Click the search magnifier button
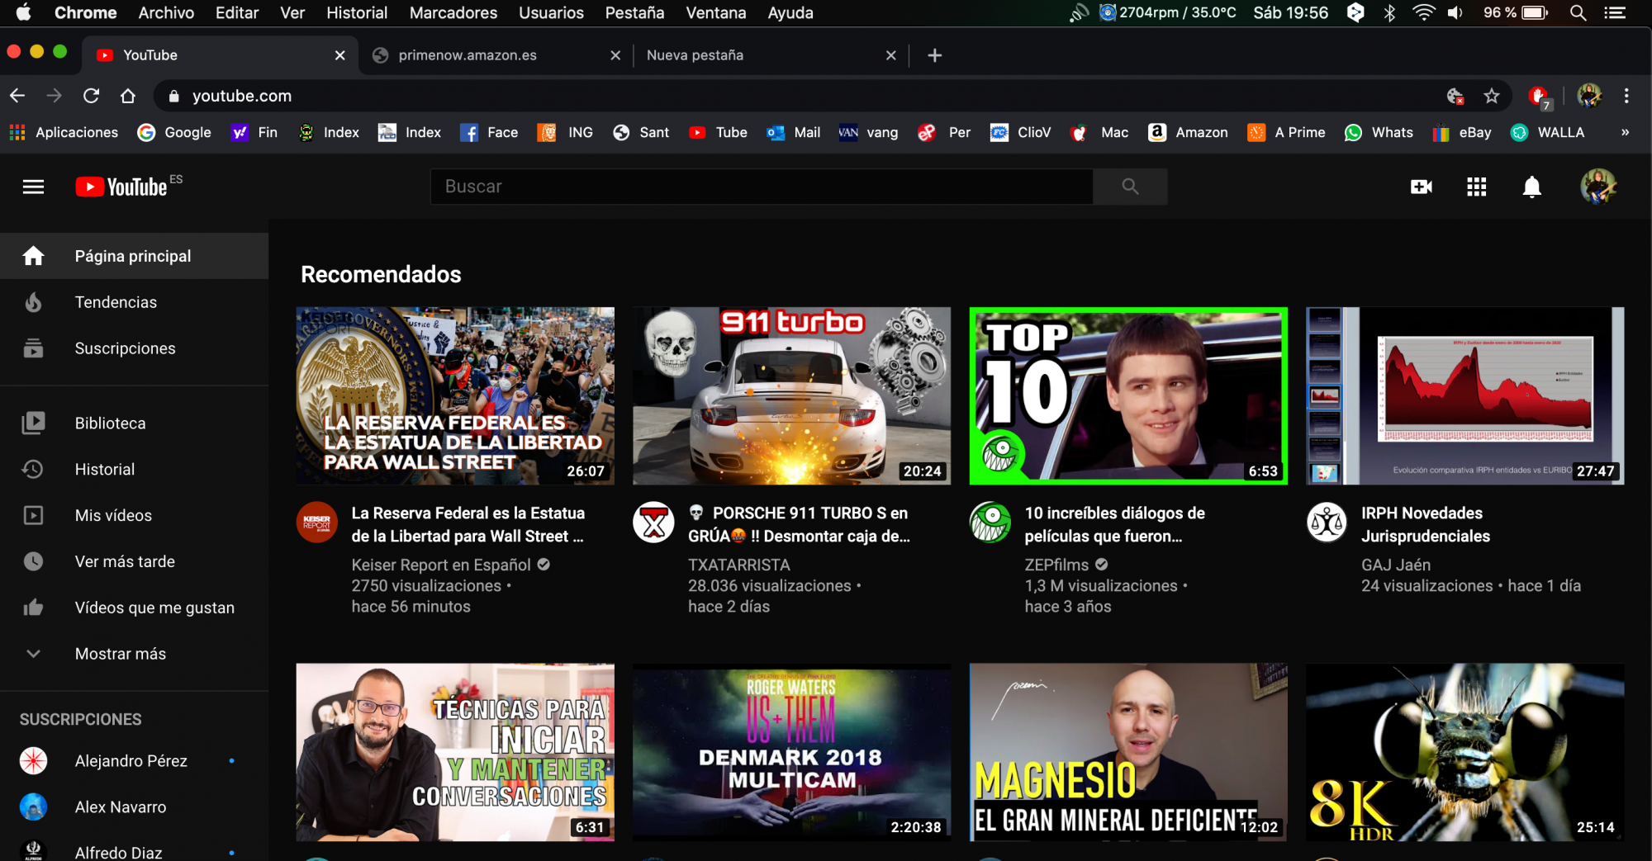 click(1130, 187)
